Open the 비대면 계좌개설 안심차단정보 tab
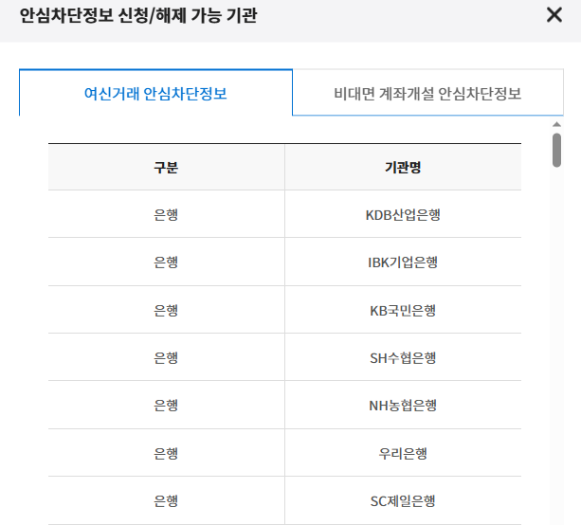The image size is (581, 525). point(427,93)
